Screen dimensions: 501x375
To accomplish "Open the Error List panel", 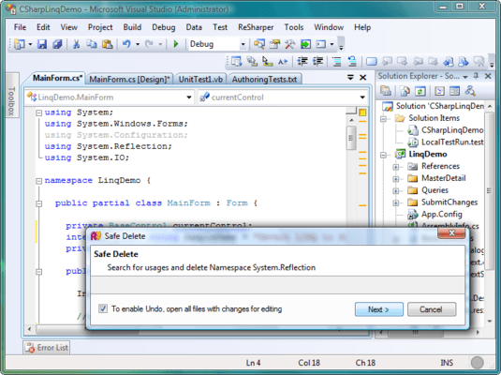I will point(47,348).
